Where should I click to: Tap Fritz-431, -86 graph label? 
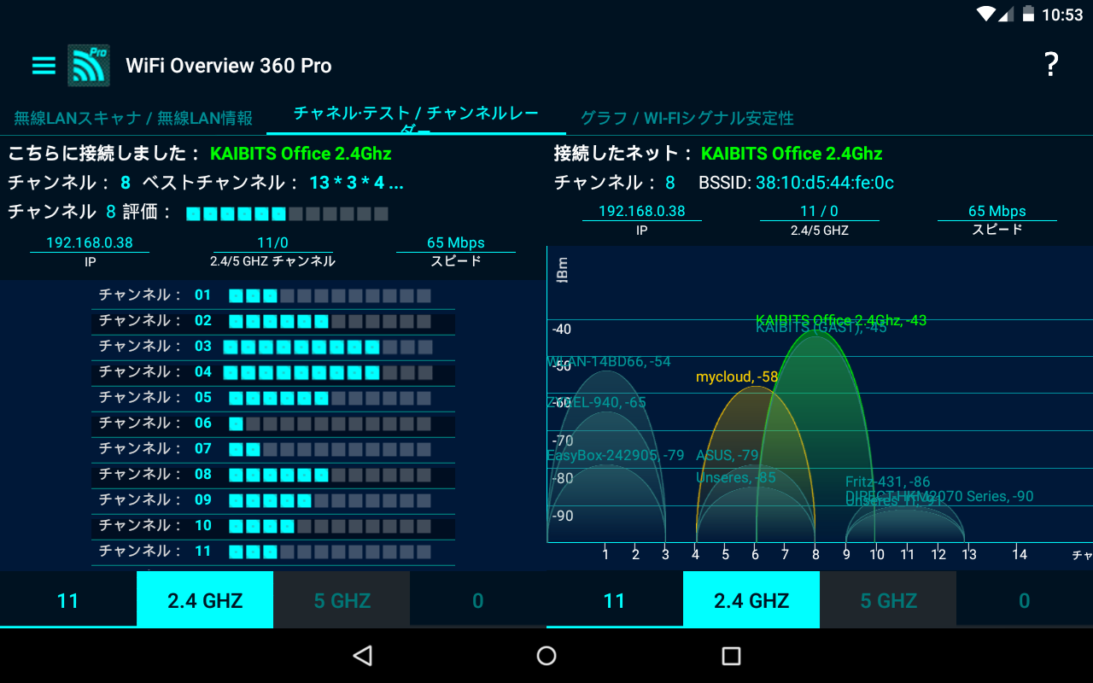[x=888, y=482]
